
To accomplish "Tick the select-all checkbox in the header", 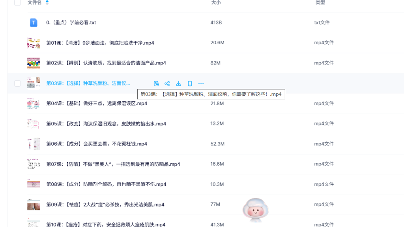I will tap(17, 3).
